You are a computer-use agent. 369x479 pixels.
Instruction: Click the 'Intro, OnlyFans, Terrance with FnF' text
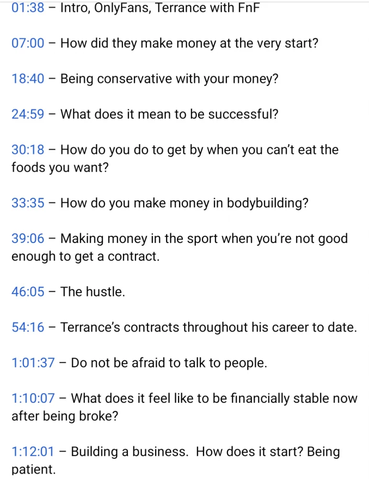pos(160,8)
